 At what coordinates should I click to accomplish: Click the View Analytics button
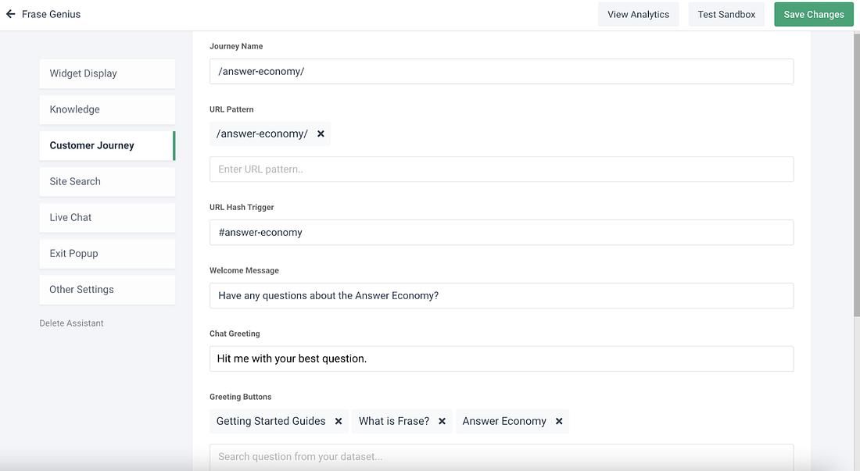(639, 14)
